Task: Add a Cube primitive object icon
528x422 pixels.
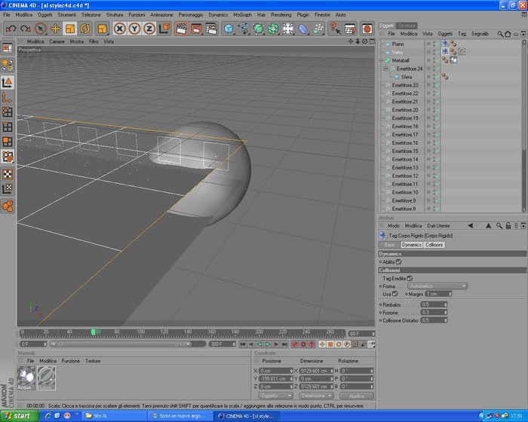Action: (x=229, y=29)
